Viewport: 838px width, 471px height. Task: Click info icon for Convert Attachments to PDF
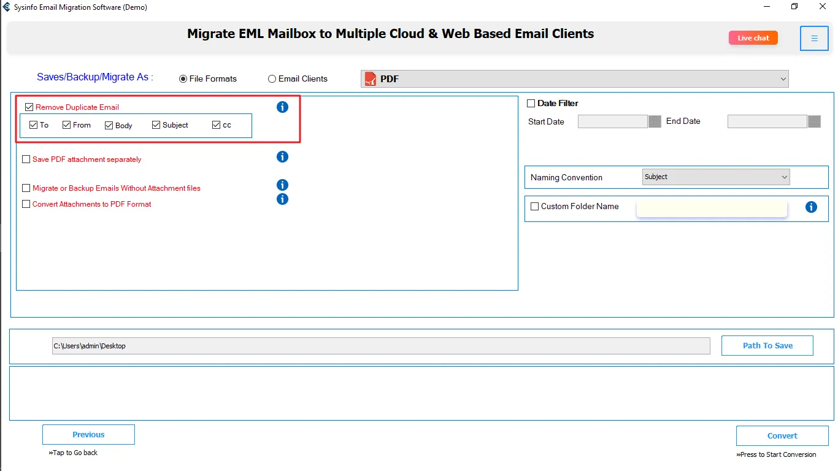(282, 199)
